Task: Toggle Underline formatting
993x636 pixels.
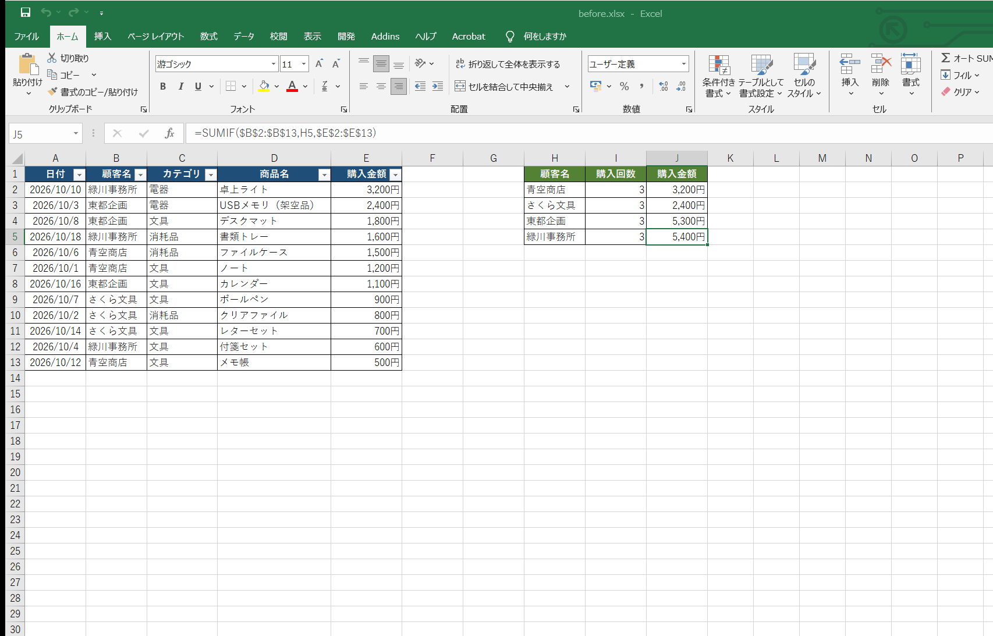Action: pyautogui.click(x=198, y=86)
